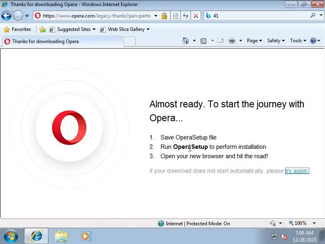The image size is (325, 244).
Task: Expand the Home button dropdown arrow
Action: pos(194,41)
